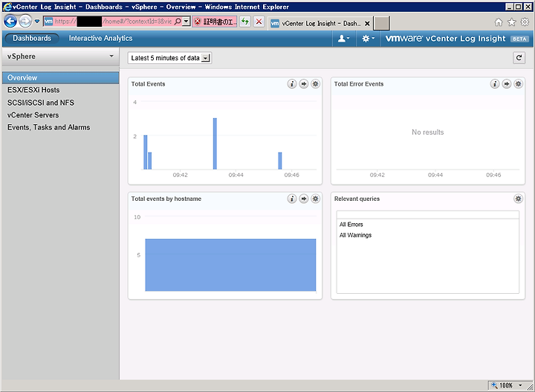
Task: Open Total Events in Interactive Analytics arrow
Action: (x=304, y=83)
